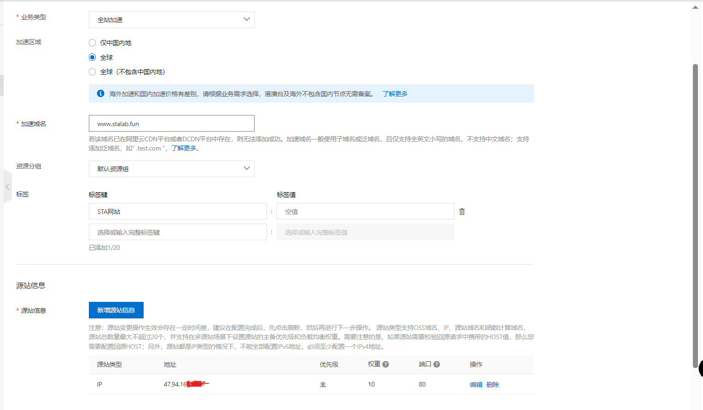Viewport: 703px width, 410px height.
Task: Remove the IP origin via 删除
Action: 493,385
